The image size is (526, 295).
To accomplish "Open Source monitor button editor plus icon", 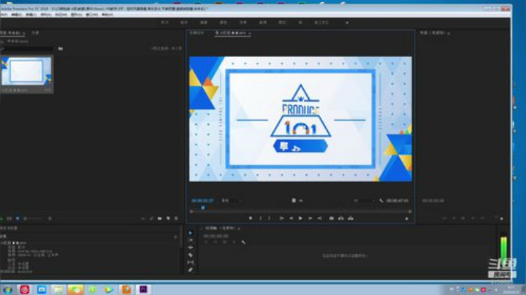I will pos(407,218).
